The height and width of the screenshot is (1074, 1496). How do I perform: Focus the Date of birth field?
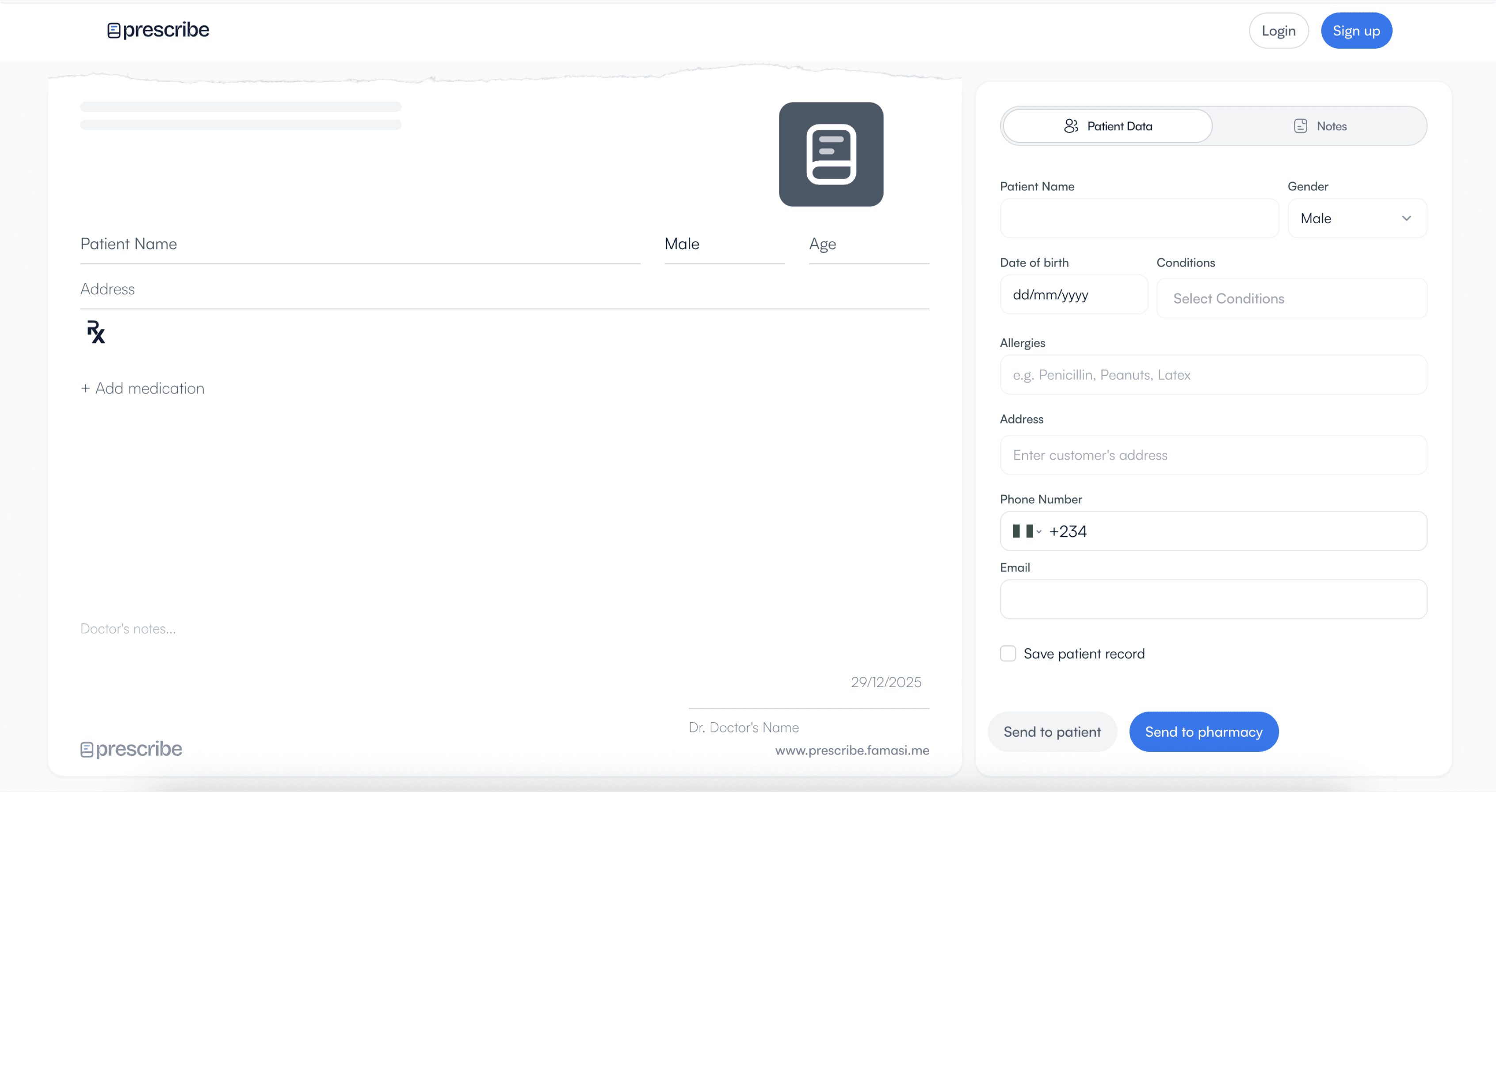(x=1072, y=295)
